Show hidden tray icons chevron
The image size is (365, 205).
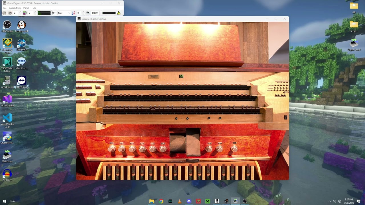pos(330,201)
